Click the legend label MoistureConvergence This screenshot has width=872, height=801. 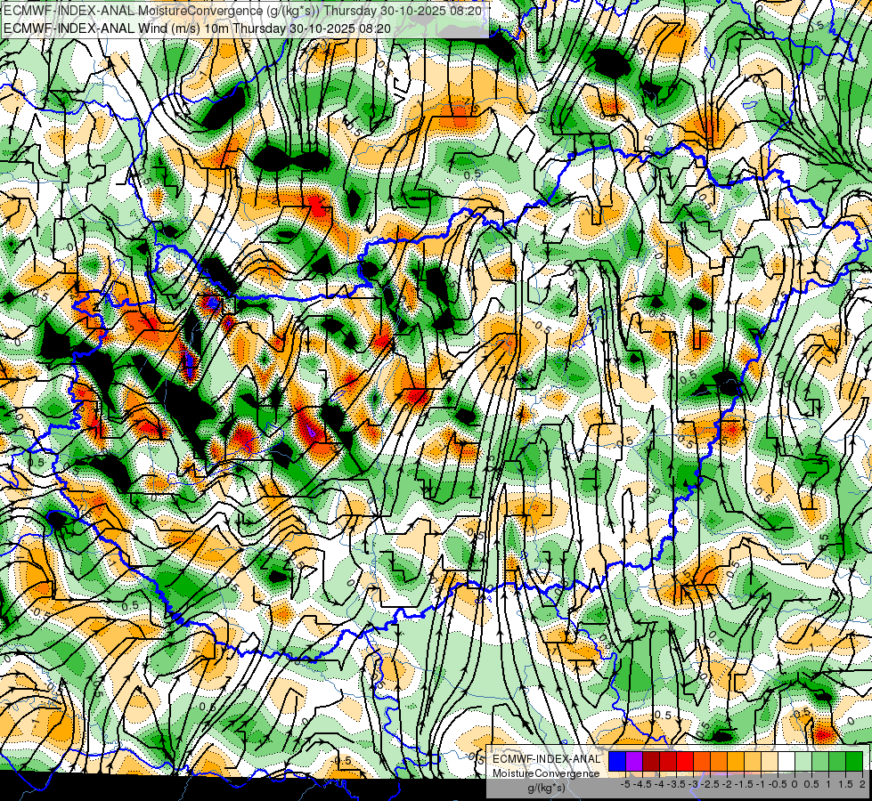coord(546,773)
